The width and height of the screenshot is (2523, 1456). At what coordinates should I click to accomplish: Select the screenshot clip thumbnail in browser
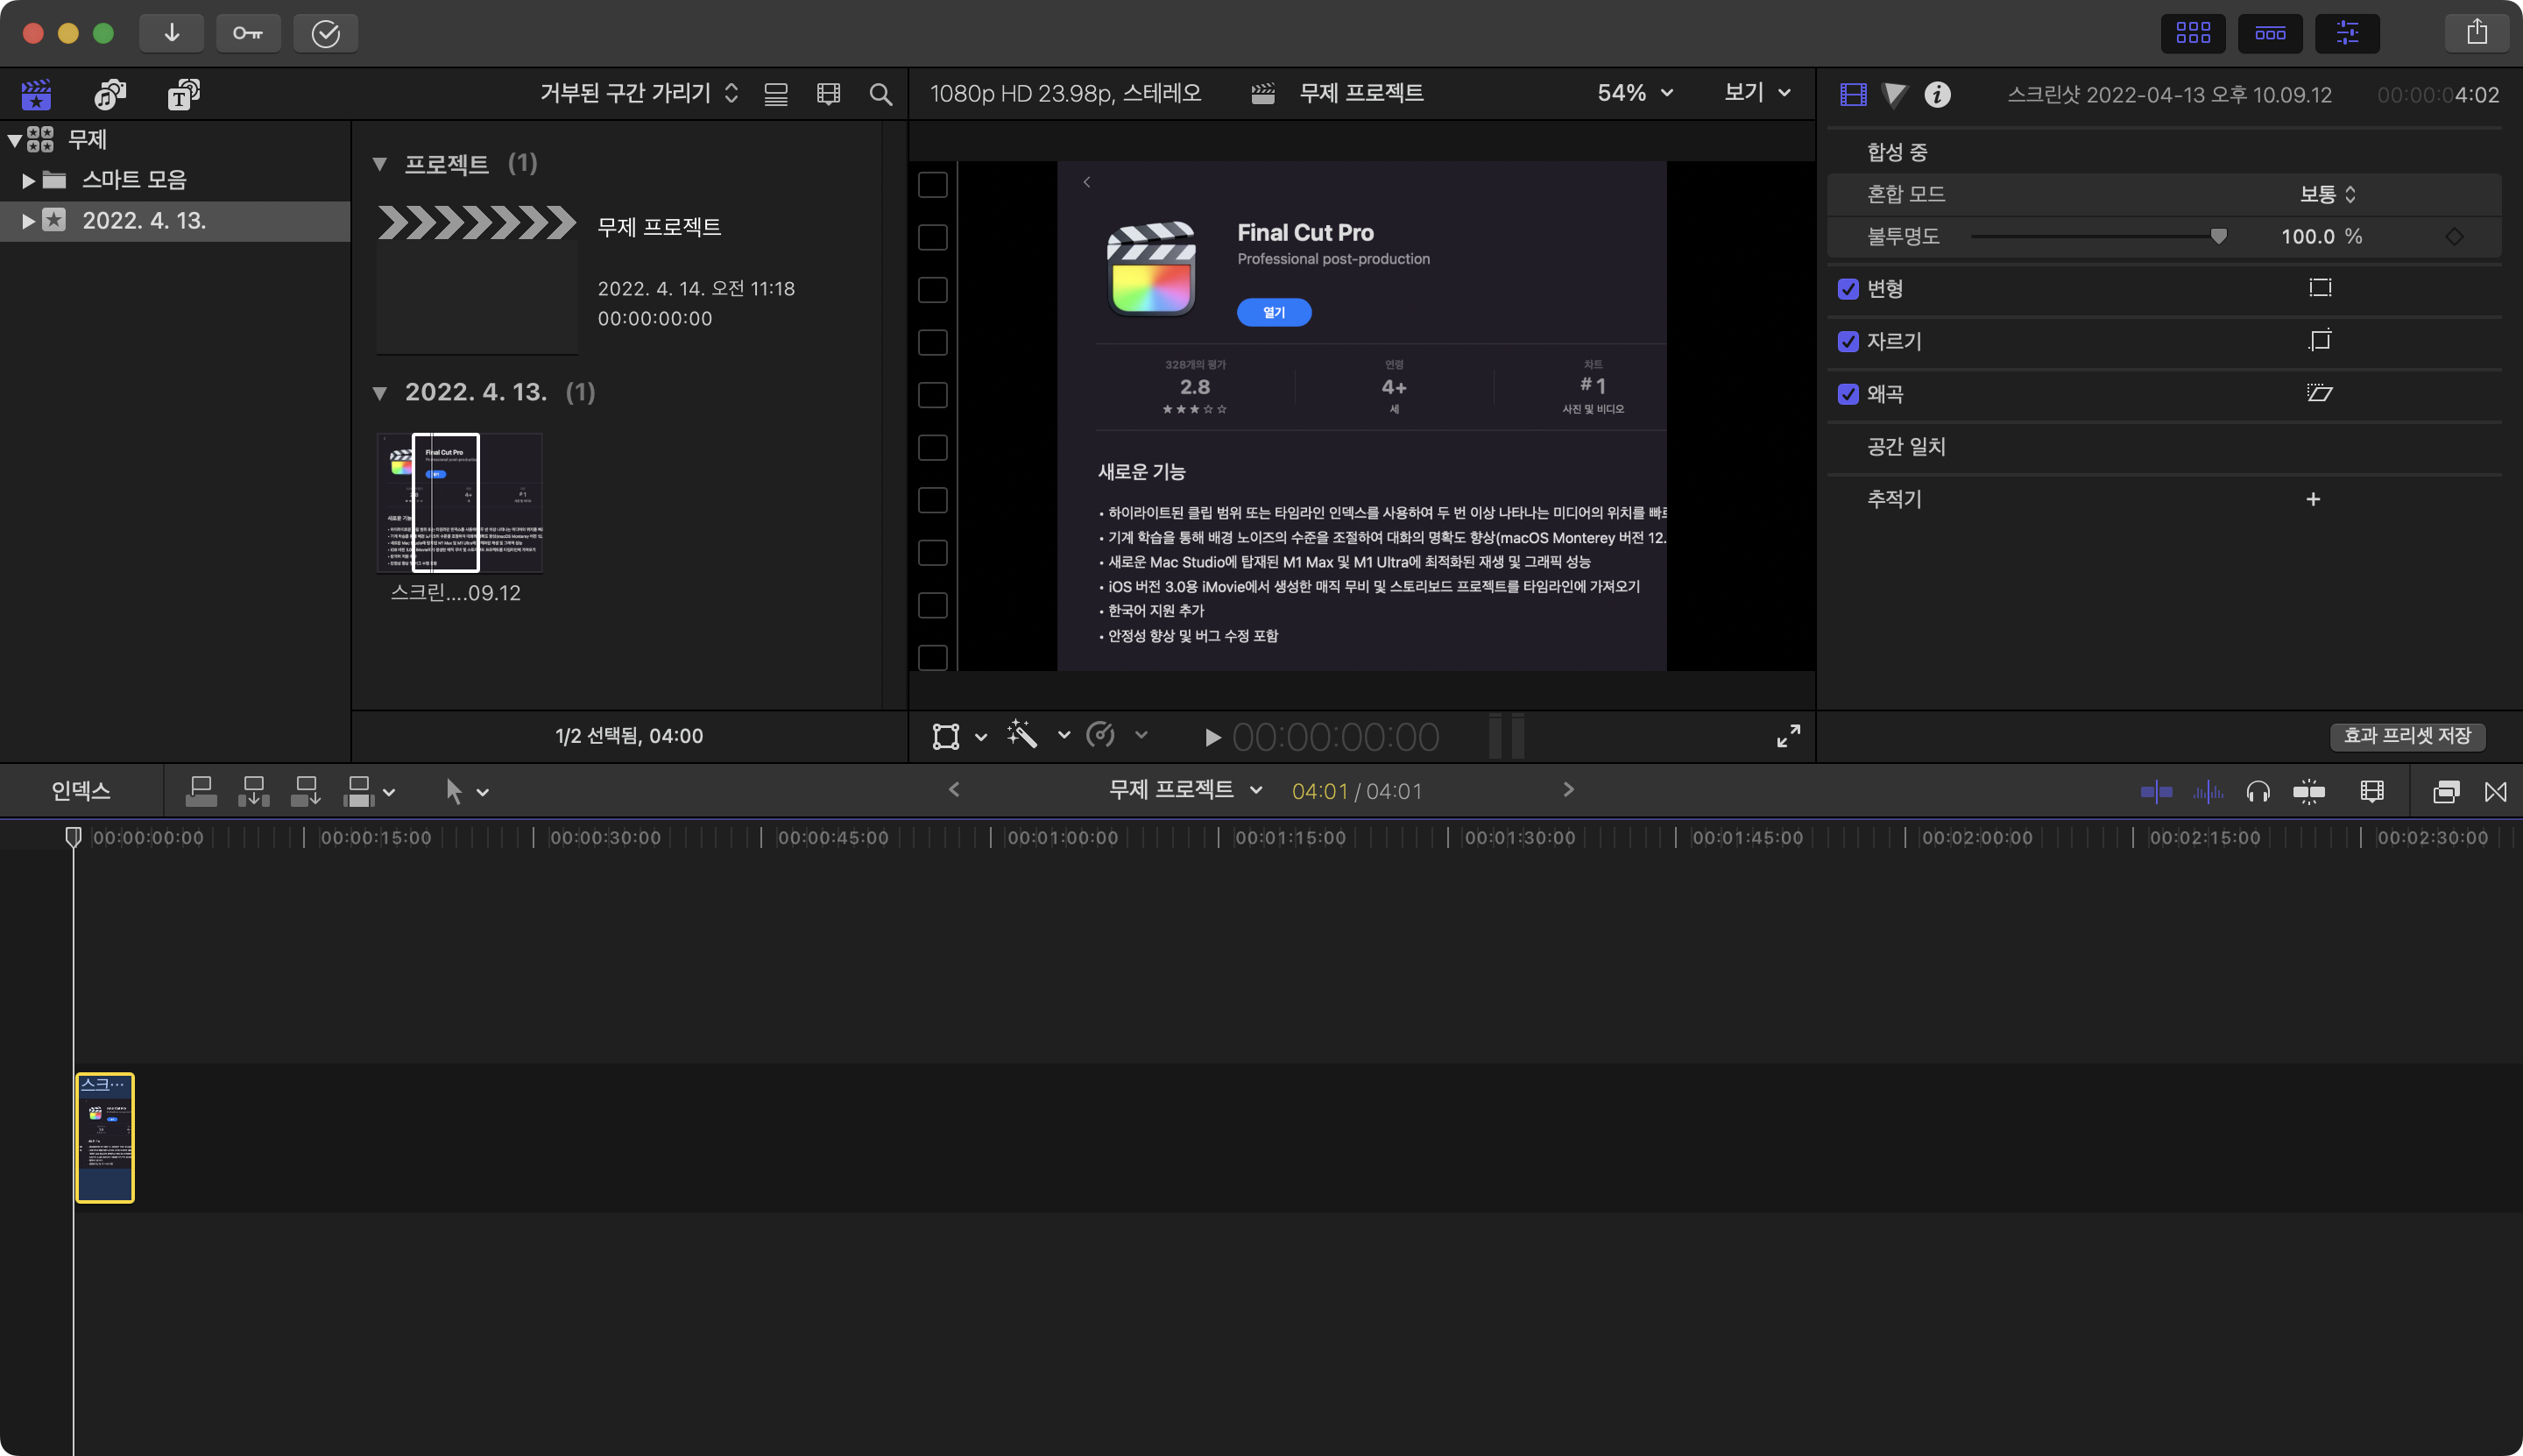(x=459, y=502)
